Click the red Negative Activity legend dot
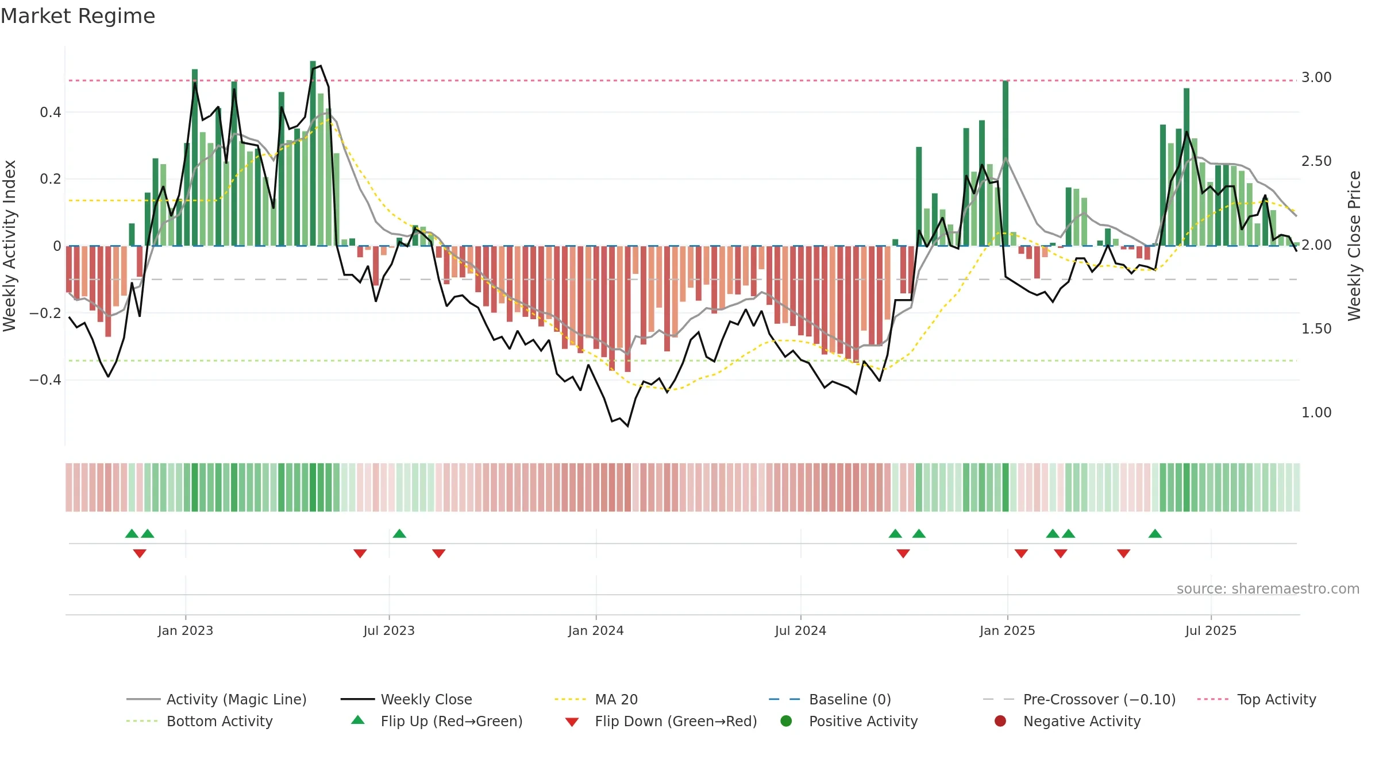Image resolution: width=1379 pixels, height=775 pixels. [x=1000, y=721]
